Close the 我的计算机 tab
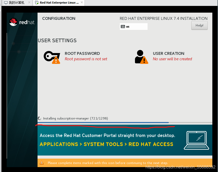 click(x=29, y=2)
